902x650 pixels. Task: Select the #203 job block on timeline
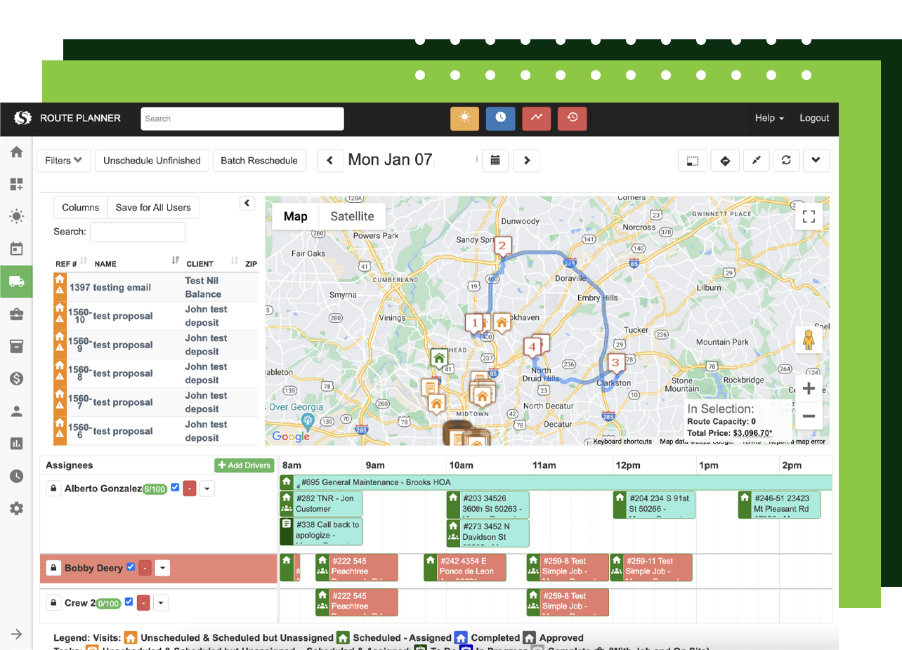click(488, 504)
